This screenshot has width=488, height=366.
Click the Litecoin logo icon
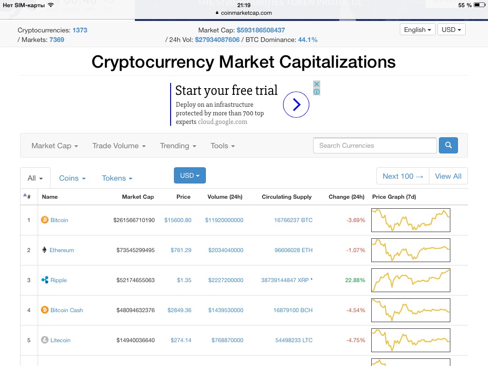(45, 340)
